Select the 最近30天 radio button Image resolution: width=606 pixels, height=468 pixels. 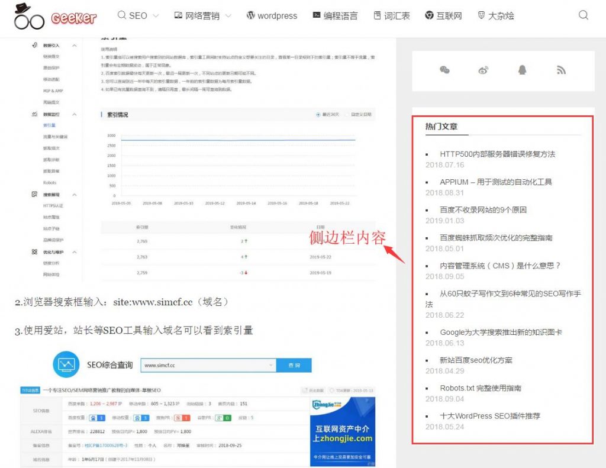318,115
